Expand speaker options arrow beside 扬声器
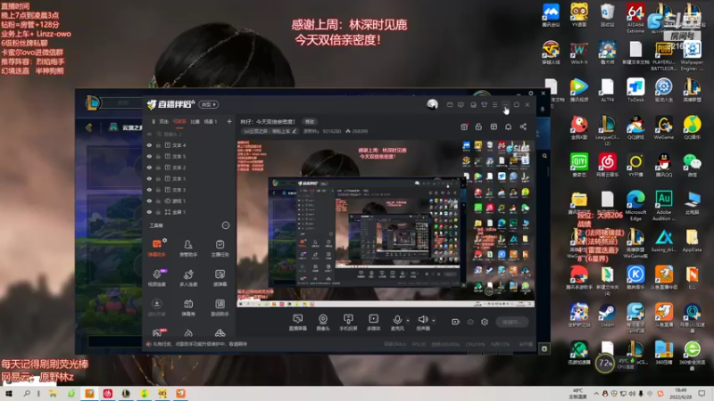The height and width of the screenshot is (401, 714). tap(434, 321)
